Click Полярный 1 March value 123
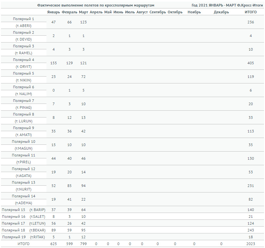The height and width of the screenshot is (248, 265). point(83,22)
